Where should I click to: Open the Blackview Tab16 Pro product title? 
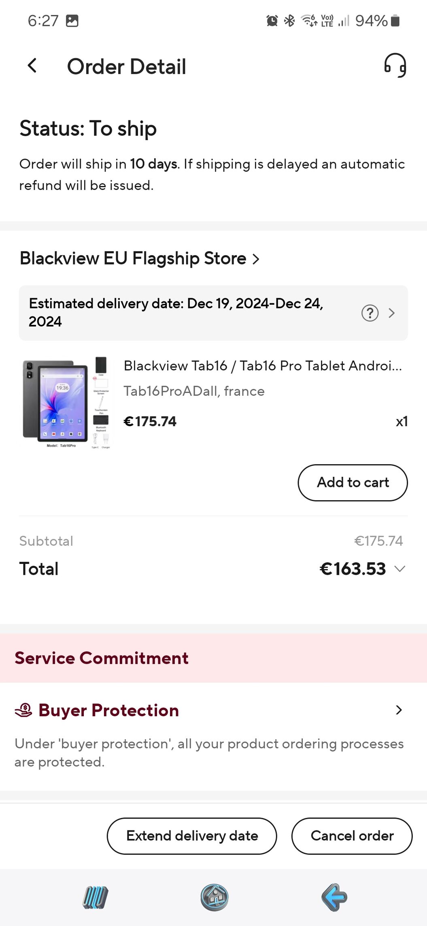pos(263,366)
